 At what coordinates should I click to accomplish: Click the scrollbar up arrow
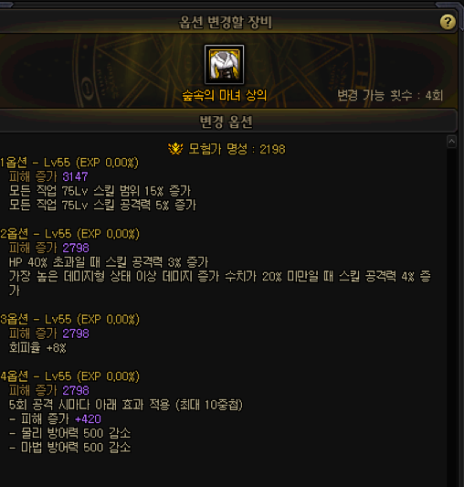click(451, 142)
